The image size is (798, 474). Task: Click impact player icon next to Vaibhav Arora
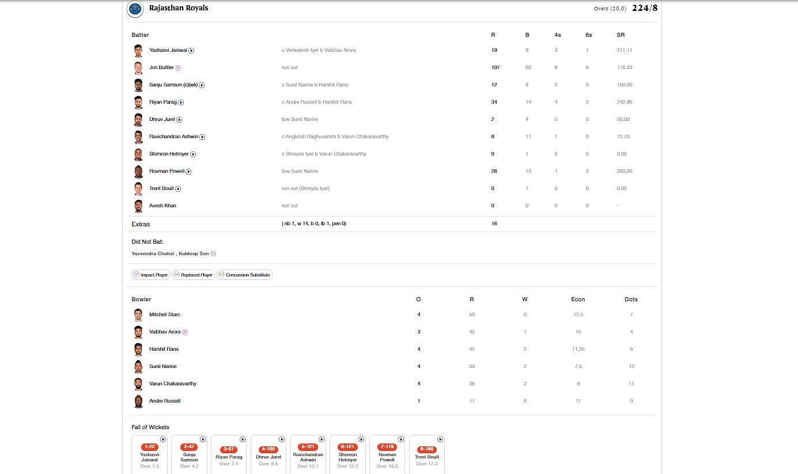pyautogui.click(x=185, y=332)
